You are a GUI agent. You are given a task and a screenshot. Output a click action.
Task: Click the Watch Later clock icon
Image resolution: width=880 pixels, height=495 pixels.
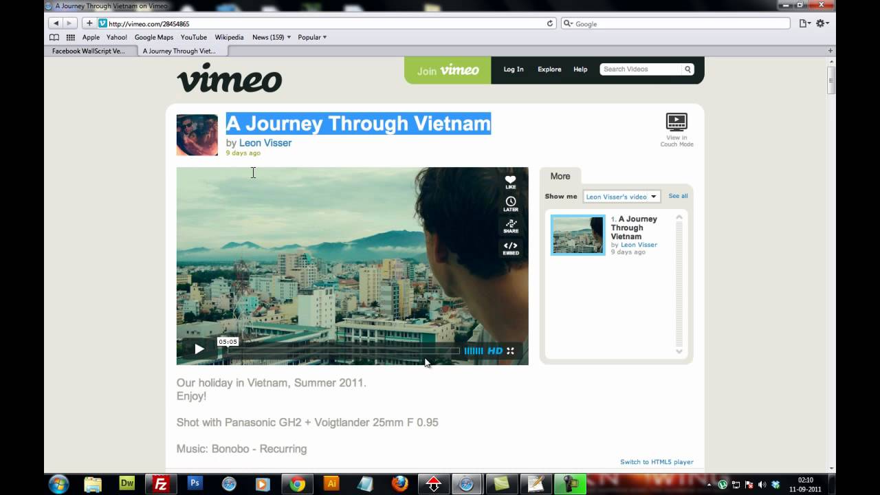tap(510, 203)
